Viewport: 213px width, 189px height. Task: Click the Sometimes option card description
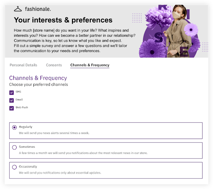tap(83, 153)
